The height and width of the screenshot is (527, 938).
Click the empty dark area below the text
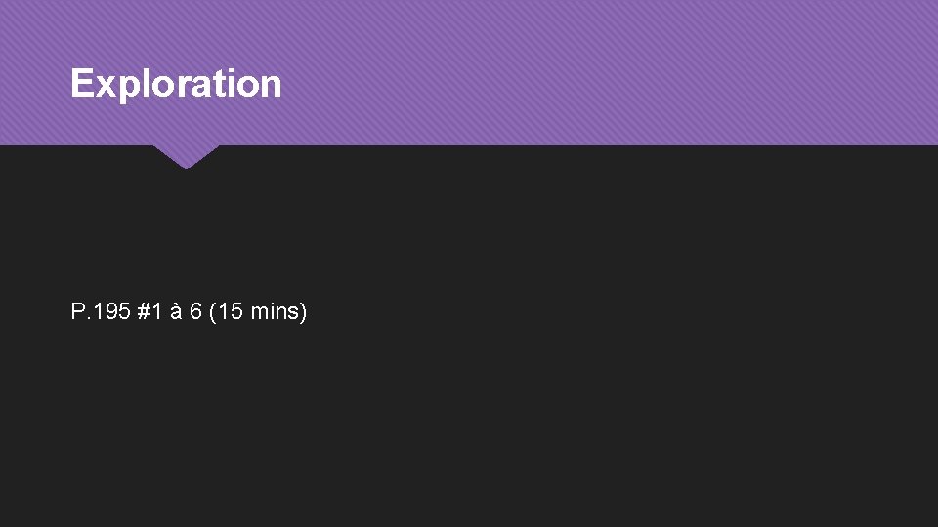tap(469, 429)
